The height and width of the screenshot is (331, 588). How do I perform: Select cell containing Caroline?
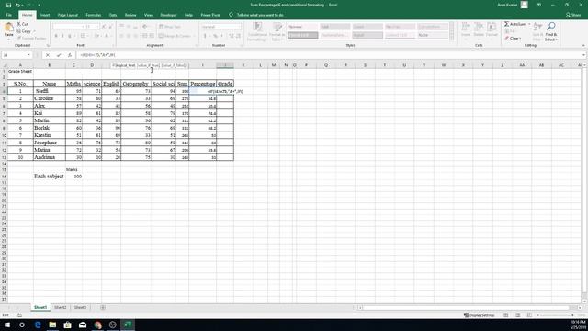pyautogui.click(x=50, y=98)
